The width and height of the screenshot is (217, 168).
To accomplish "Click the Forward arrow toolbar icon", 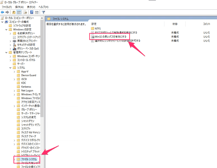I will pos(7,12).
